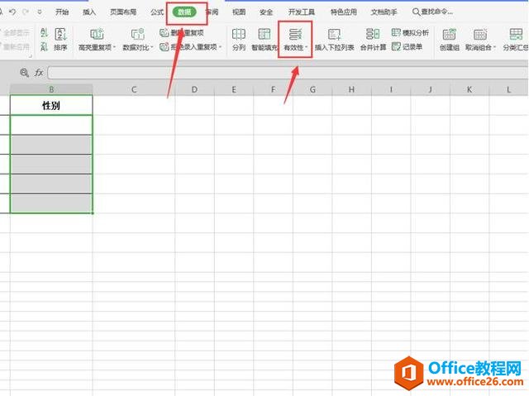Click the 拒绝录入重复项 icon
The width and height of the screenshot is (529, 396).
(x=164, y=47)
